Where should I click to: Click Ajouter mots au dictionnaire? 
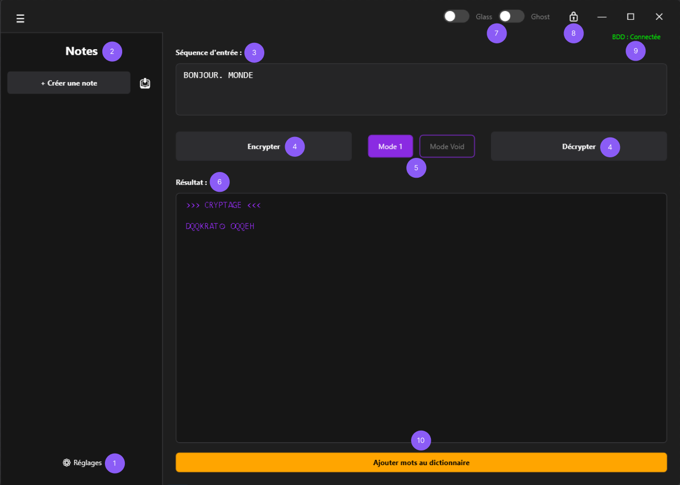click(421, 463)
